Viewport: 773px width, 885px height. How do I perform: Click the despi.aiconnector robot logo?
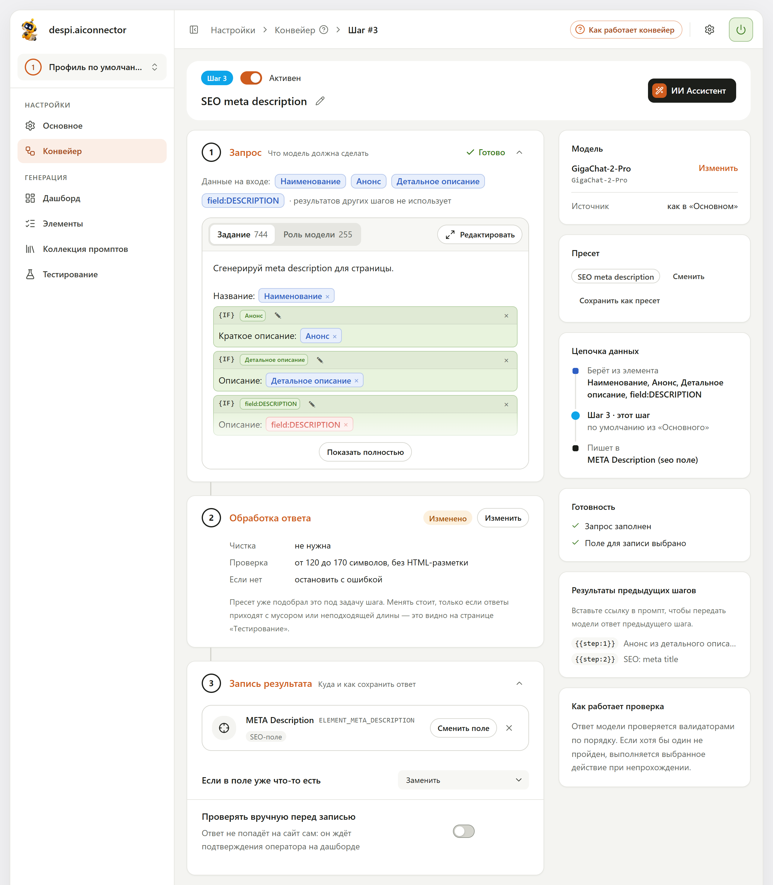(29, 30)
